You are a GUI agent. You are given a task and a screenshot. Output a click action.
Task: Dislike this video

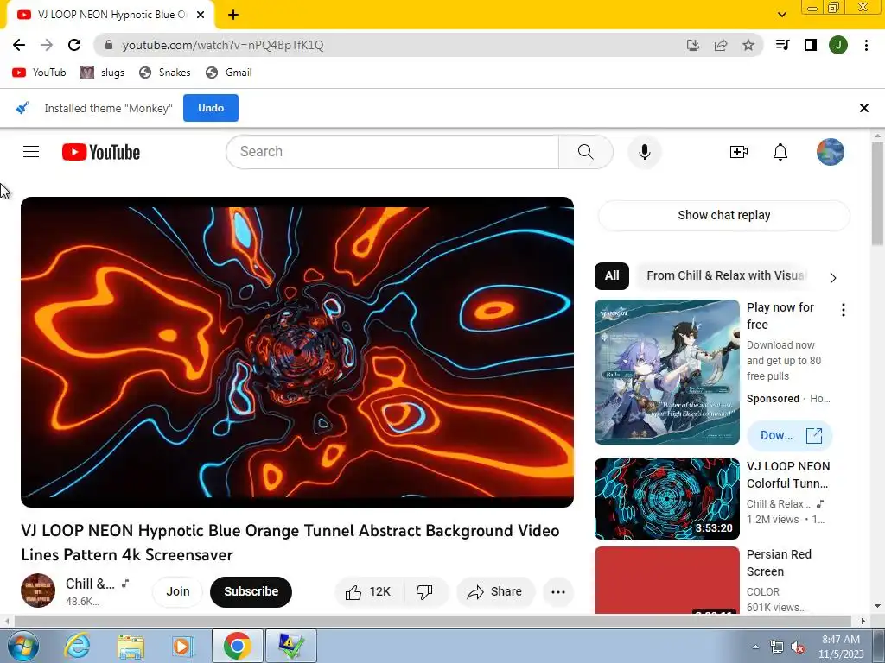click(425, 591)
